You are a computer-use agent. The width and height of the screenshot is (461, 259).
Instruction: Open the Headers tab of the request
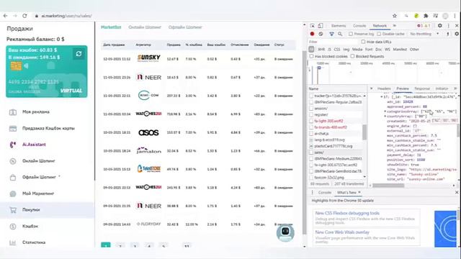(384, 88)
